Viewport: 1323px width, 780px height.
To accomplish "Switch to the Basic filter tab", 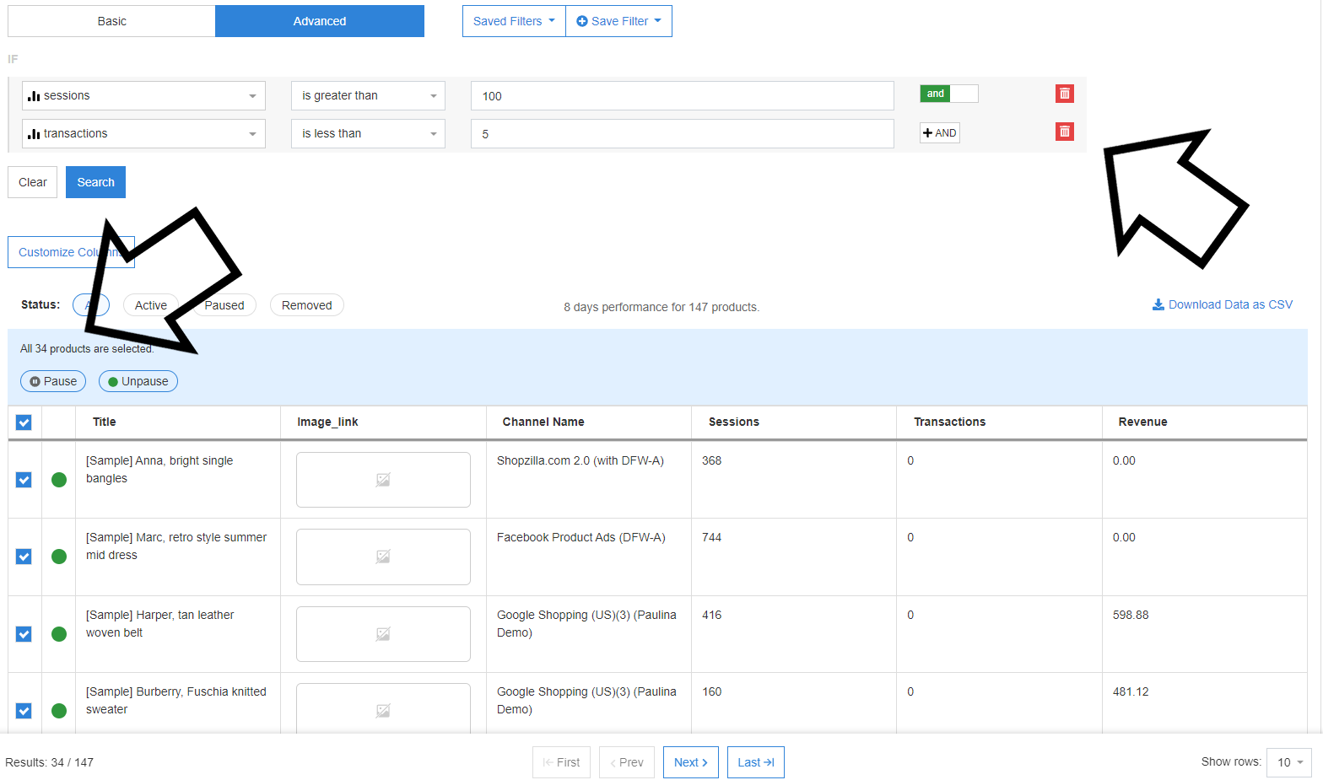I will point(111,21).
